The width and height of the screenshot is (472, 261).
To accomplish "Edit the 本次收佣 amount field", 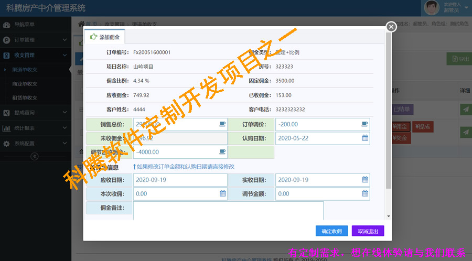I will tap(180, 193).
